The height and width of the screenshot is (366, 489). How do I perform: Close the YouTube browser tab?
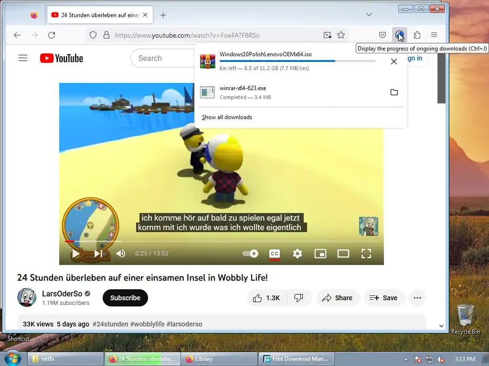point(145,15)
